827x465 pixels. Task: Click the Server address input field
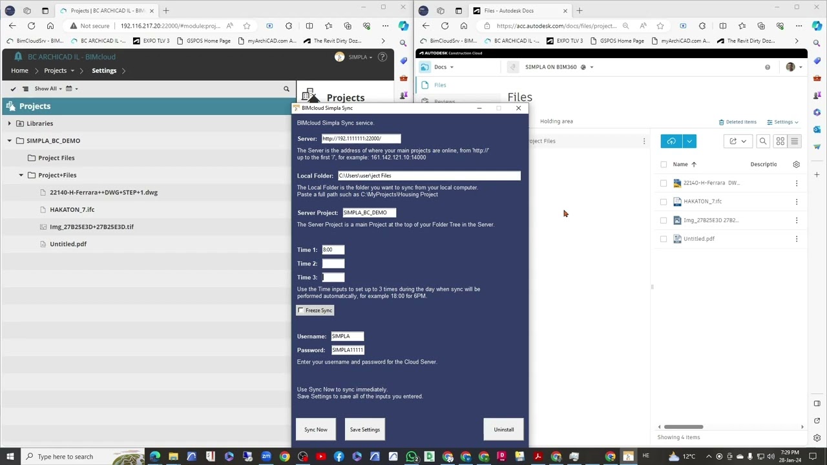[361, 139]
